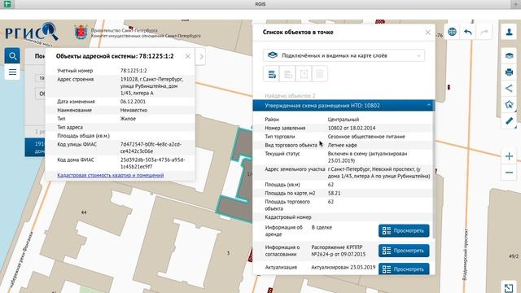Click Летнее кафе value

click(x=342, y=145)
